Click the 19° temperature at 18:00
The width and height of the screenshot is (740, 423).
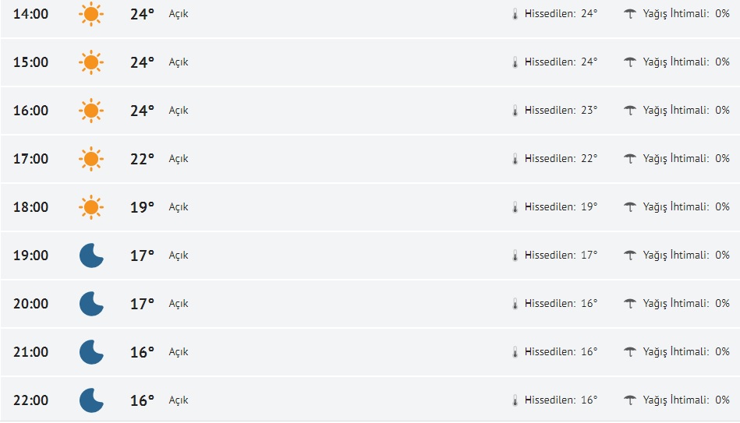(142, 207)
